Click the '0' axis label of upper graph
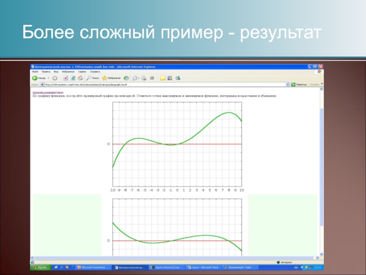The height and width of the screenshot is (275, 366). [x=108, y=144]
